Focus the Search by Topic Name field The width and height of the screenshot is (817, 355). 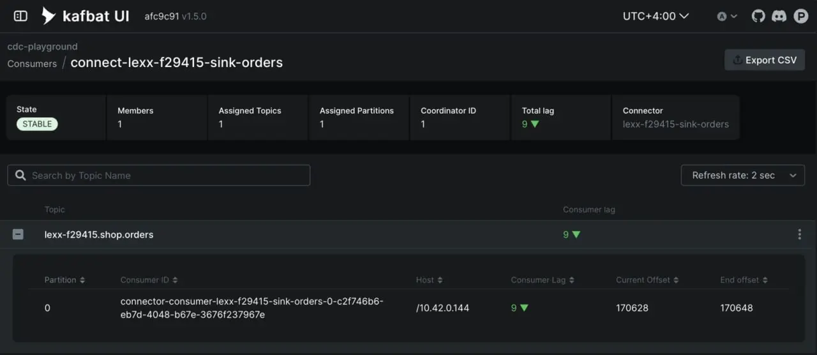[159, 175]
